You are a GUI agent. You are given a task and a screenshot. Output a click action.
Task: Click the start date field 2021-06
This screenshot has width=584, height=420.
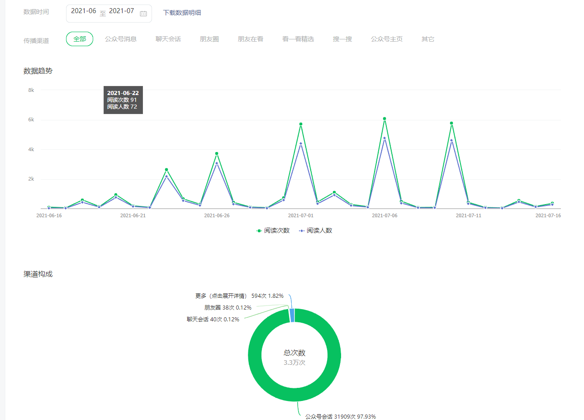pyautogui.click(x=84, y=11)
